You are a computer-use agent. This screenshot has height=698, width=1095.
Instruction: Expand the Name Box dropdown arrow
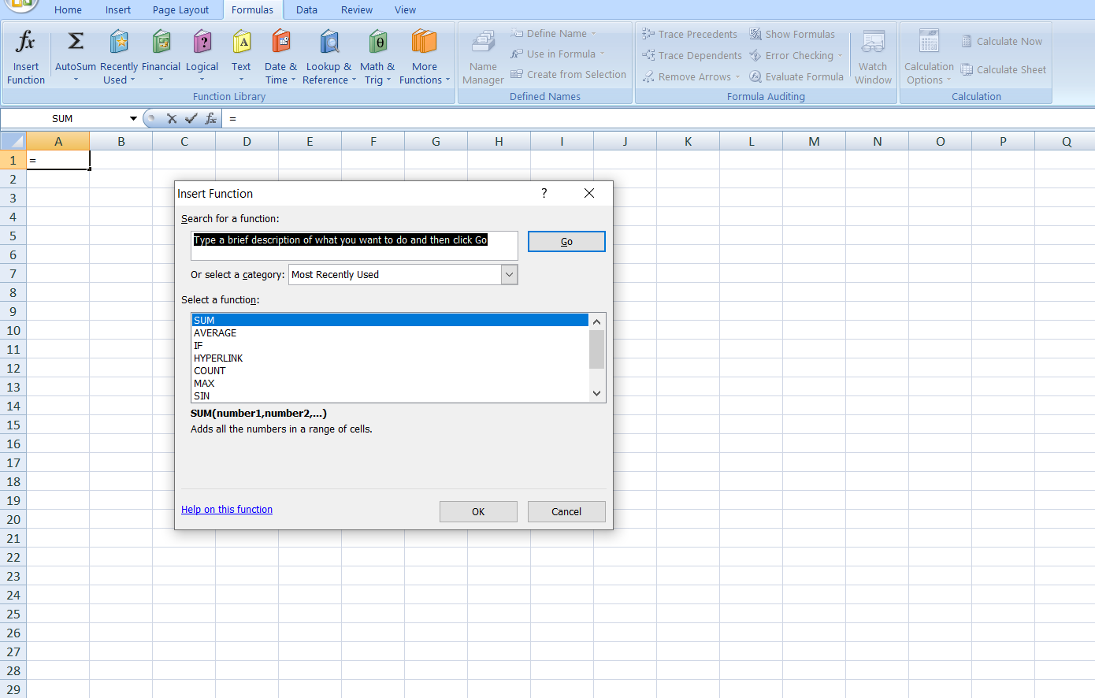point(133,118)
